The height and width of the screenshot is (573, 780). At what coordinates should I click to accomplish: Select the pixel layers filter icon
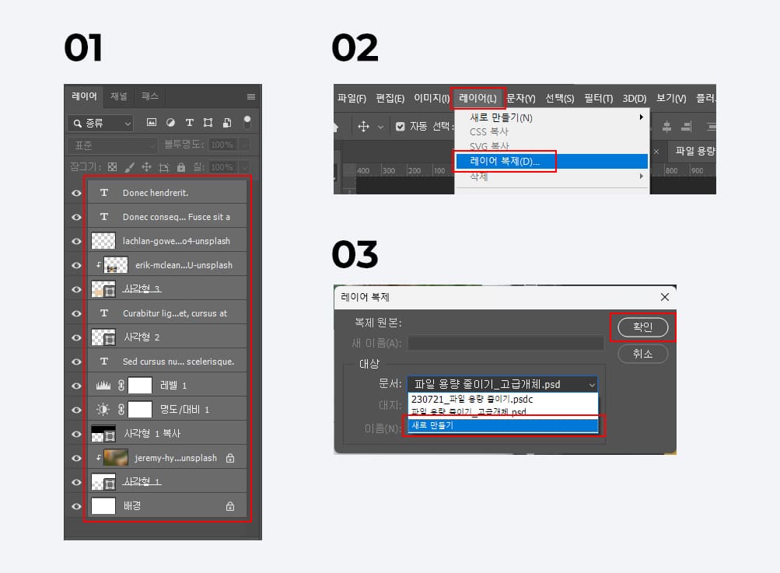click(152, 123)
